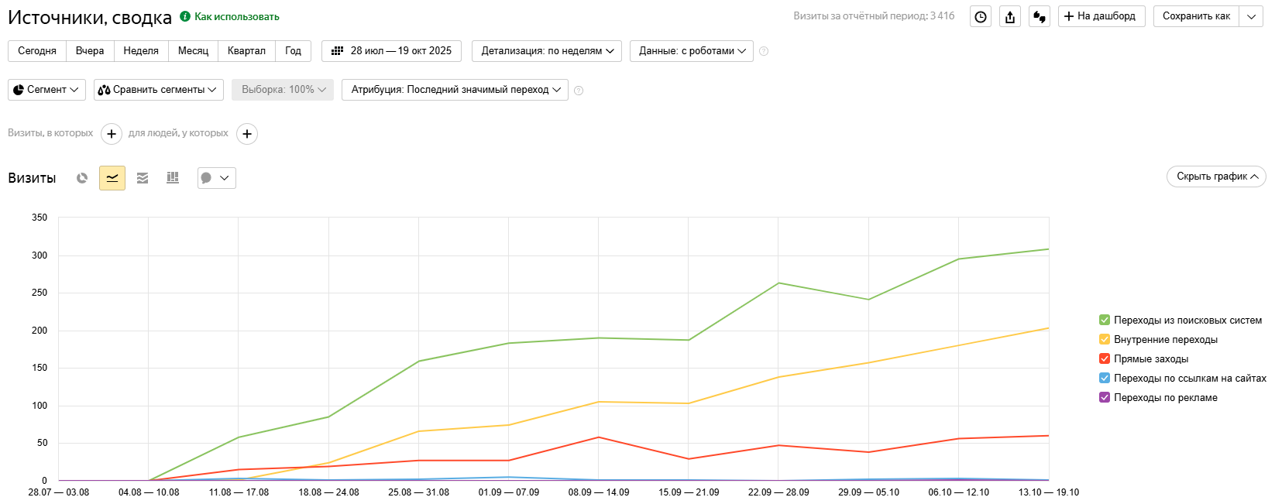
Task: Uncheck 'Переходы из поисковых систем' legend checkbox
Action: pyautogui.click(x=1105, y=320)
